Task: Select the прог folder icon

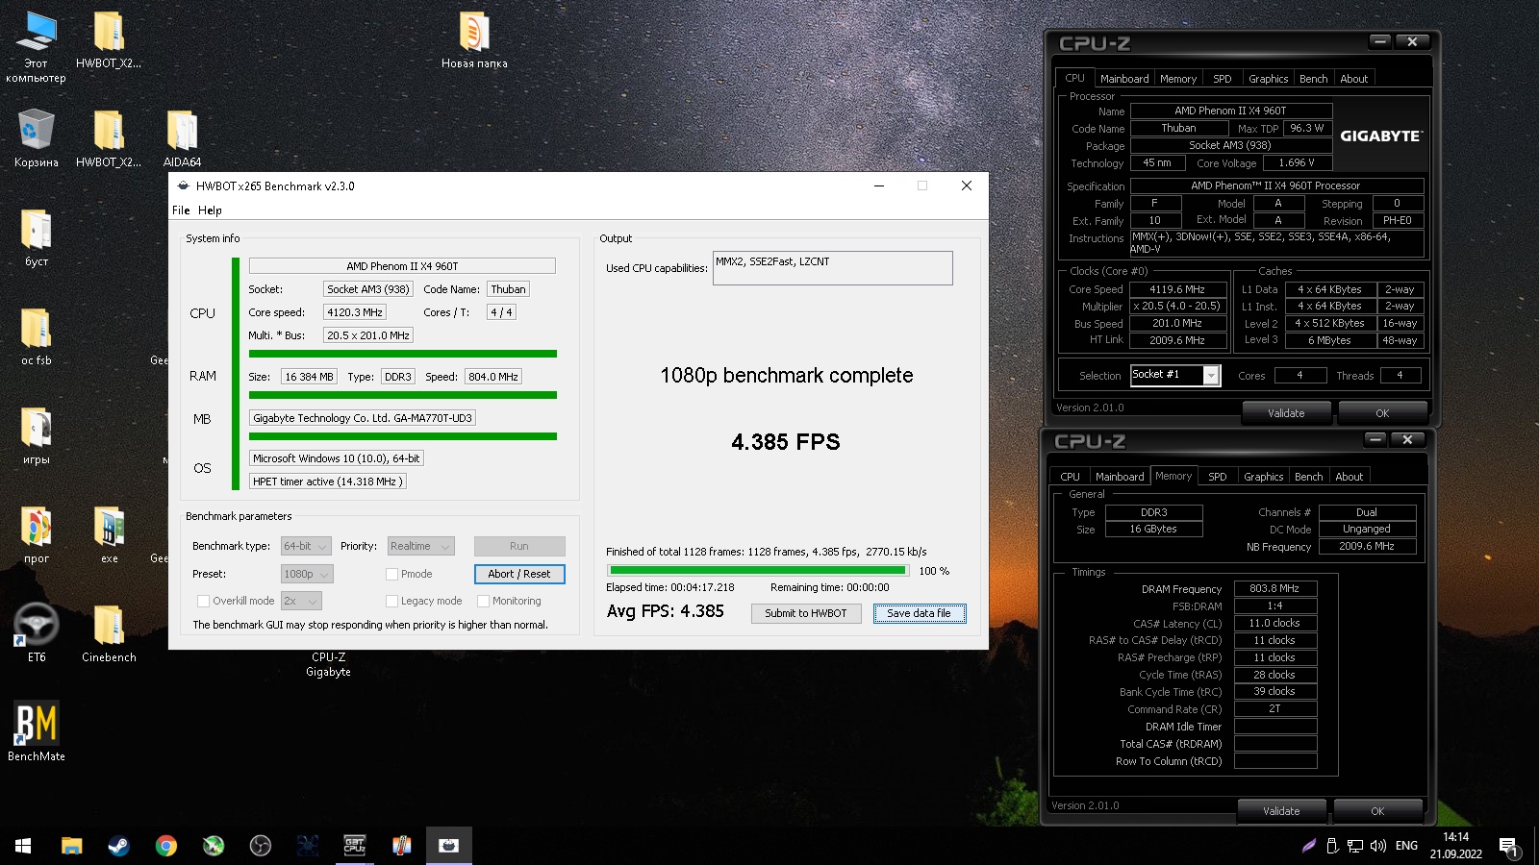Action: [36, 535]
